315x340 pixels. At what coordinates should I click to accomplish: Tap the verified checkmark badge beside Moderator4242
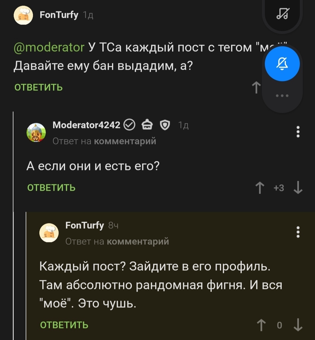coord(129,125)
